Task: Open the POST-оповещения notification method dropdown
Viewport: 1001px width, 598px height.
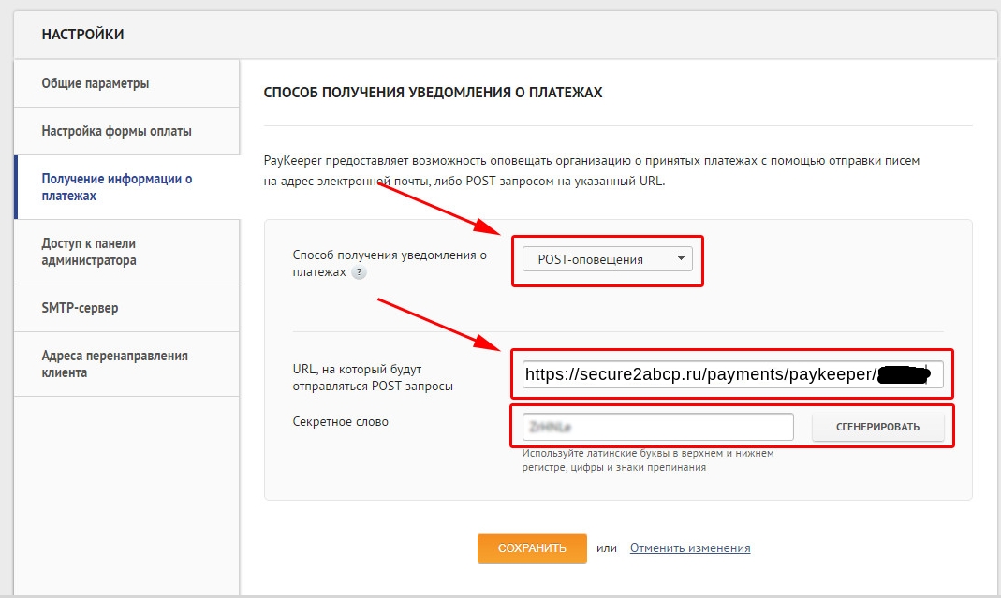Action: pyautogui.click(x=607, y=259)
